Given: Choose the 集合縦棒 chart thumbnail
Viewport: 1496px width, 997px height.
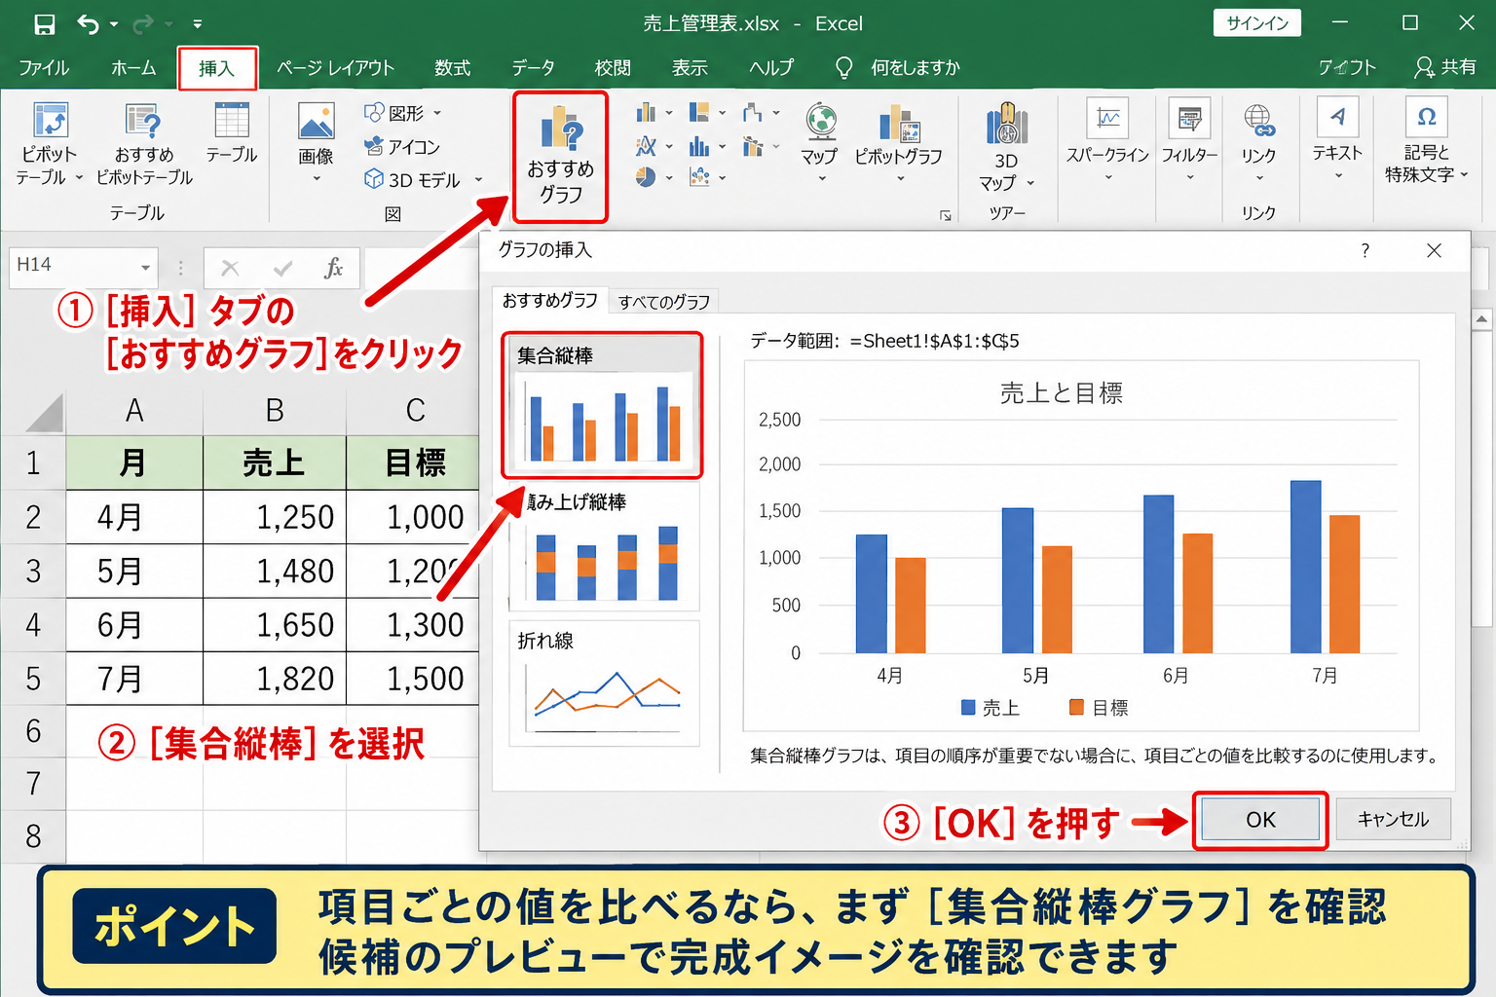Looking at the screenshot, I should pyautogui.click(x=602, y=405).
